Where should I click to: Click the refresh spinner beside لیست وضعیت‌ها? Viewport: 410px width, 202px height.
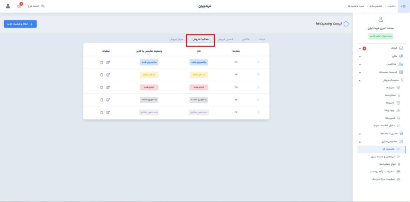pos(346,24)
